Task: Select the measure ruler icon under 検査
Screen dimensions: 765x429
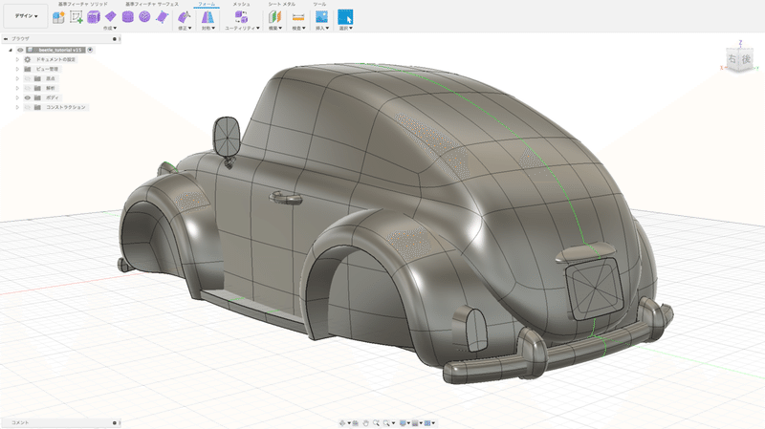Action: click(298, 17)
